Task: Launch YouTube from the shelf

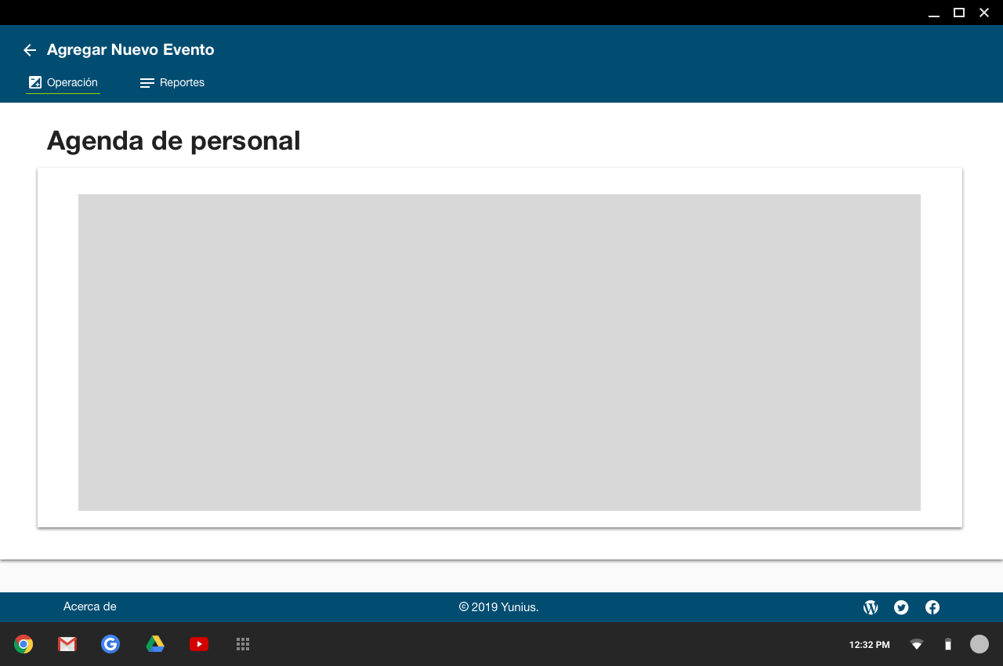Action: click(x=199, y=644)
